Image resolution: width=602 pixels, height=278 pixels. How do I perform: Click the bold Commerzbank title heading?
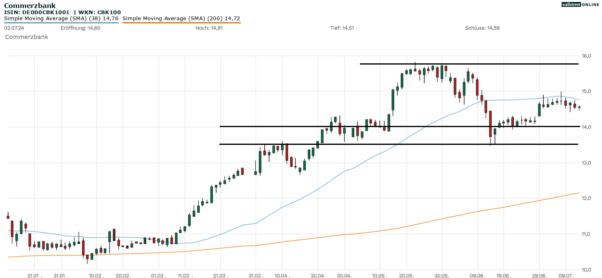30,6
